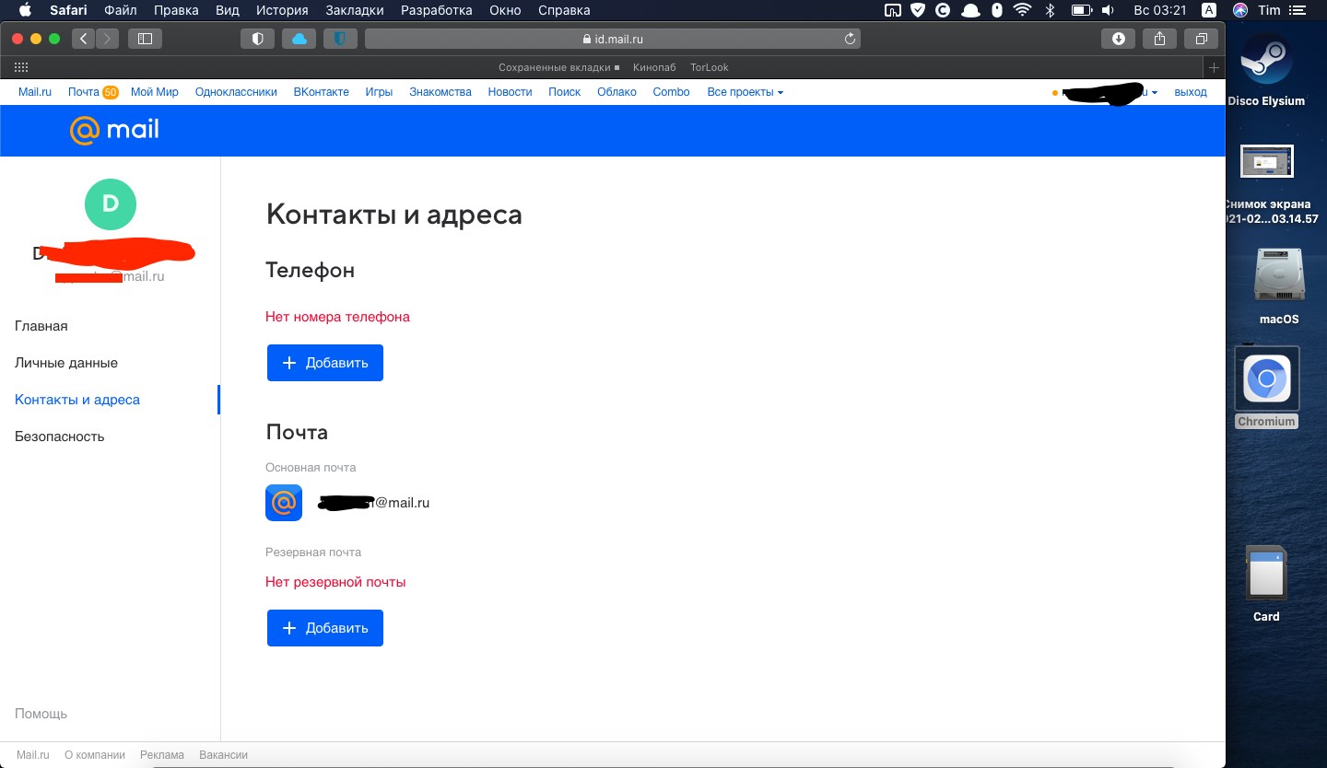This screenshot has height=768, width=1327.
Task: Click the Share icon in Safari toolbar
Action: (x=1159, y=39)
